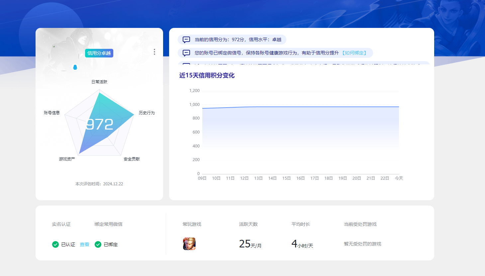The height and width of the screenshot is (276, 485).
Task: Click the 常玩游戏 heading
Action: coord(192,224)
